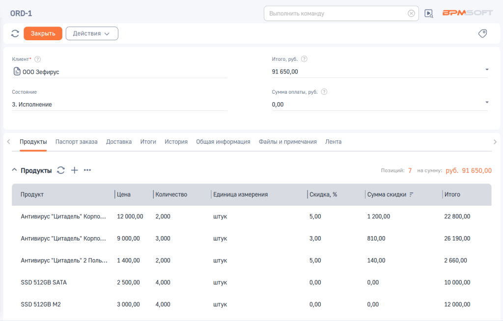Image resolution: width=503 pixels, height=321 pixels.
Task: Sort by the Скидка, % column header
Action: point(323,194)
